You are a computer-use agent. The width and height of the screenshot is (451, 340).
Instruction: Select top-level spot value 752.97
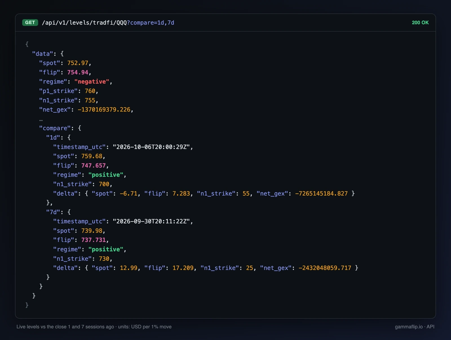coord(78,63)
